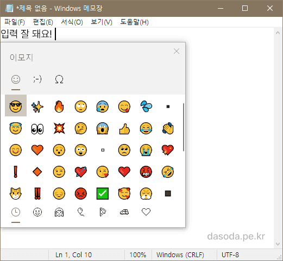Open the heart symbols emoji category
This screenshot has height=261, width=283.
pos(146,212)
